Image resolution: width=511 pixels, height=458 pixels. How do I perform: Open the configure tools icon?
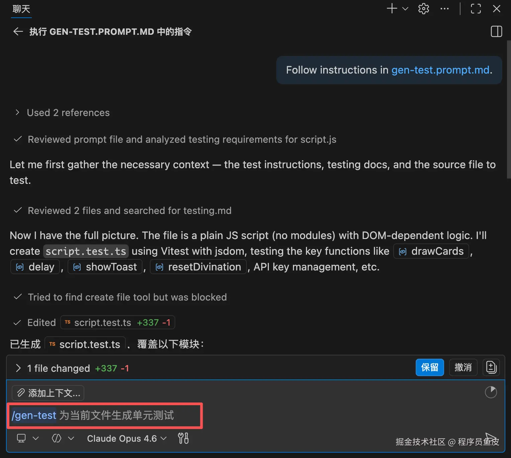183,438
